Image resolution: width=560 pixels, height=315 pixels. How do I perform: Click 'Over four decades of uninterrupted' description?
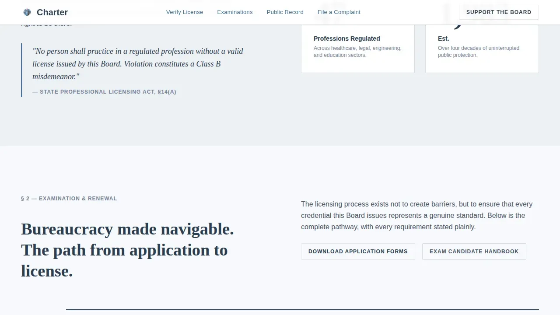(x=479, y=52)
